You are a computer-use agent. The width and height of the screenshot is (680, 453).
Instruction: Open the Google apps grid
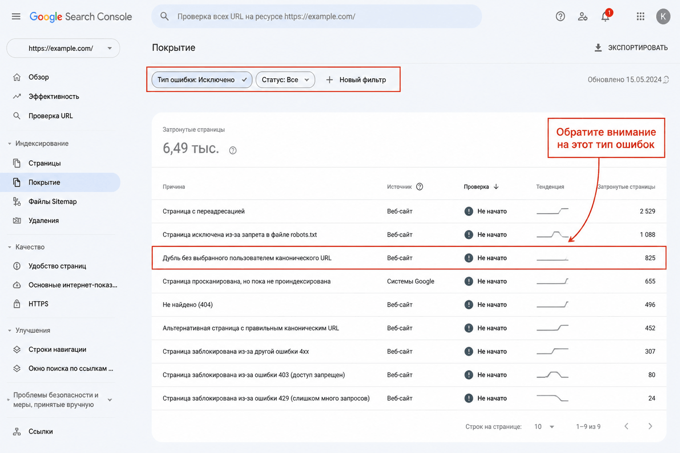coord(640,16)
